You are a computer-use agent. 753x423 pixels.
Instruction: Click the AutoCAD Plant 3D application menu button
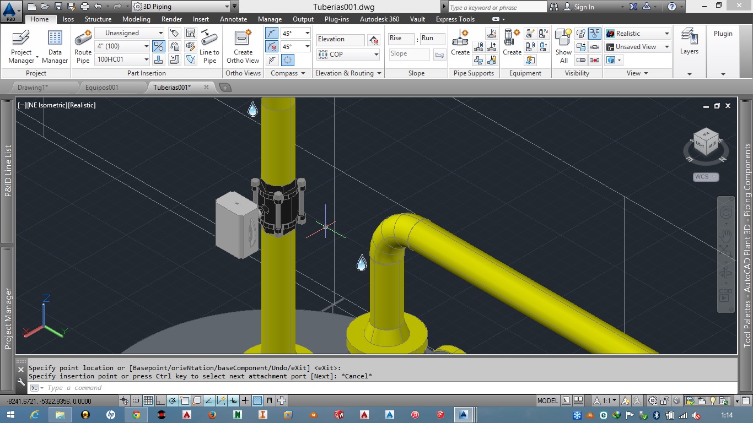pos(11,11)
